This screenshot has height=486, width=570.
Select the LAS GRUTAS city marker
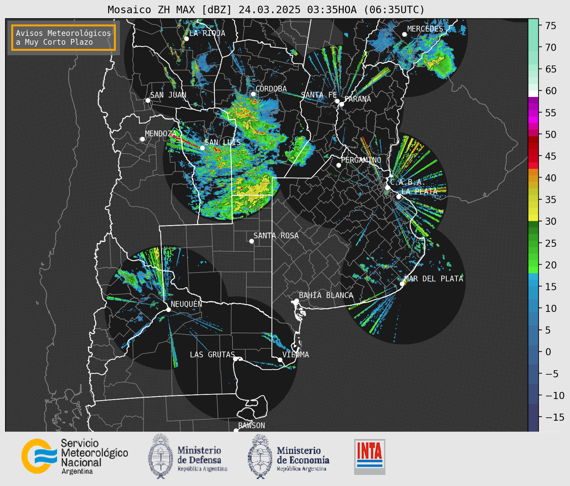point(236,359)
